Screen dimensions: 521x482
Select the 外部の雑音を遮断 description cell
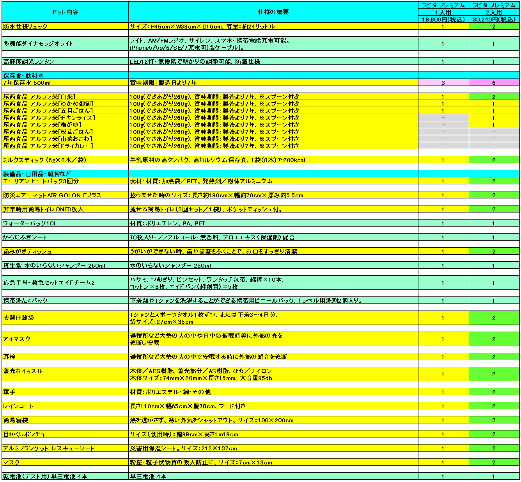click(273, 357)
